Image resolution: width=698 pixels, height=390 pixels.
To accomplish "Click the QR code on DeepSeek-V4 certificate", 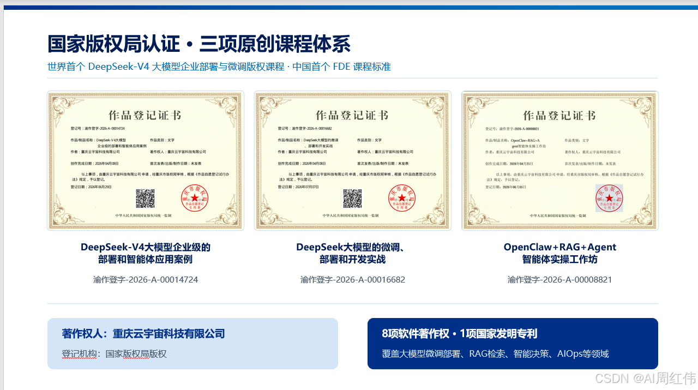I will (x=145, y=199).
